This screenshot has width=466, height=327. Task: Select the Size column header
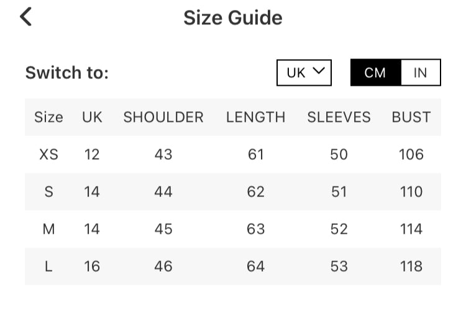pyautogui.click(x=48, y=117)
